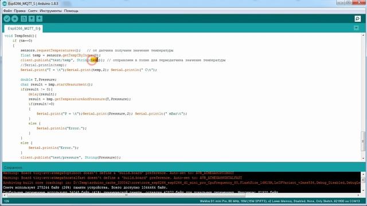Click the first Serial.println("Error.") line
Image resolution: width=367 pixels, height=206 pixels.
(61, 128)
